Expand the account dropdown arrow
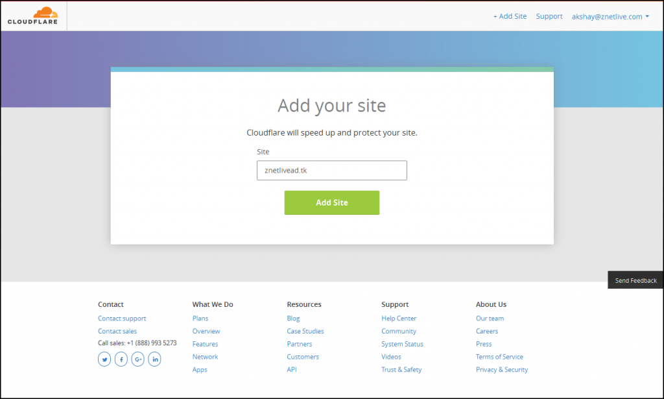Screen dimensions: 664x399 647,16
